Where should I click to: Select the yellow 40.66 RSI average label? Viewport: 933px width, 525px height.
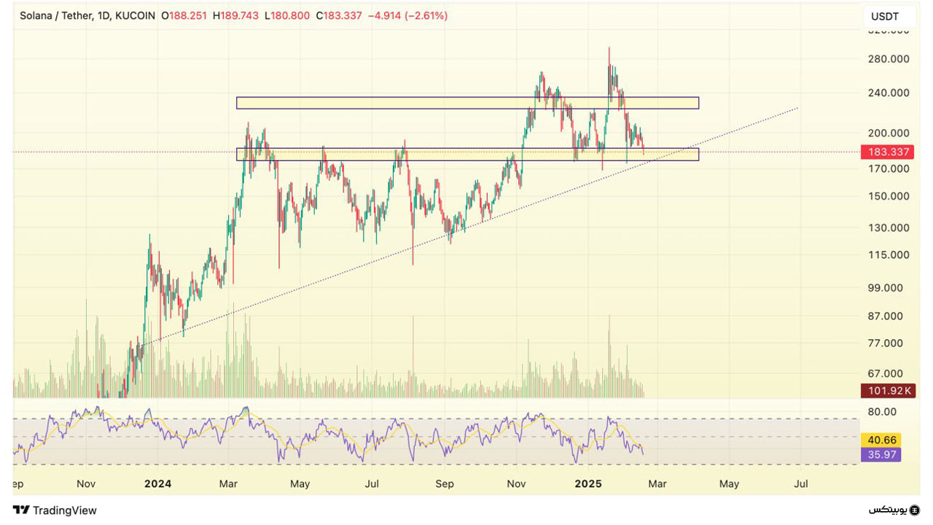tap(881, 440)
